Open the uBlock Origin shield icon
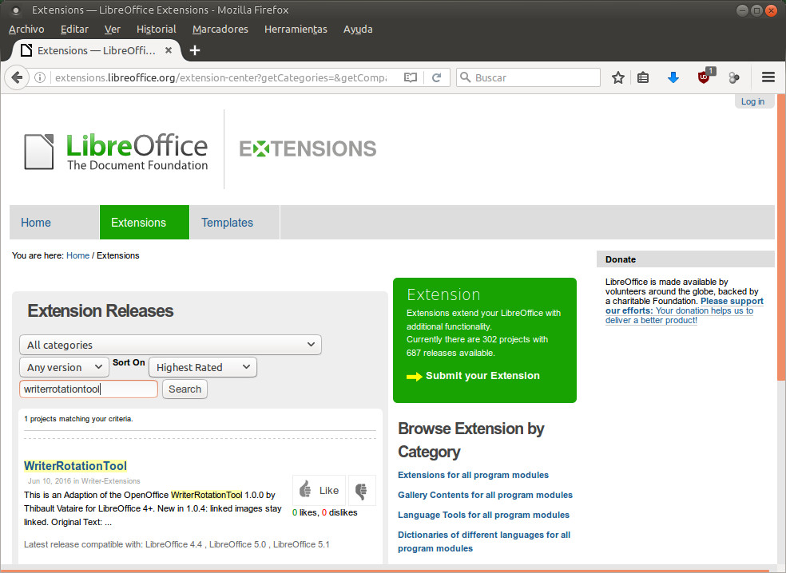 point(705,77)
